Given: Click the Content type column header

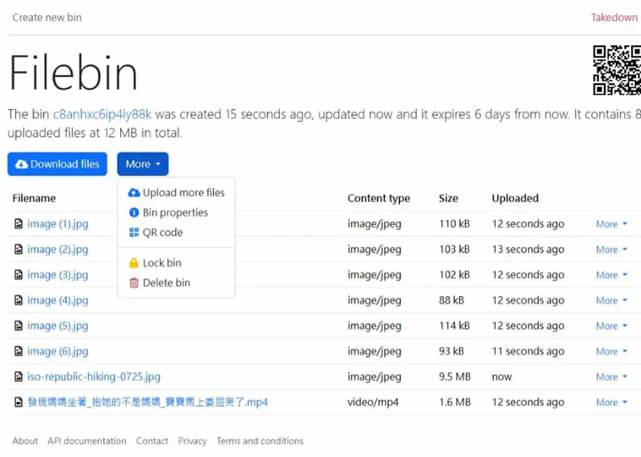Looking at the screenshot, I should pyautogui.click(x=379, y=198).
